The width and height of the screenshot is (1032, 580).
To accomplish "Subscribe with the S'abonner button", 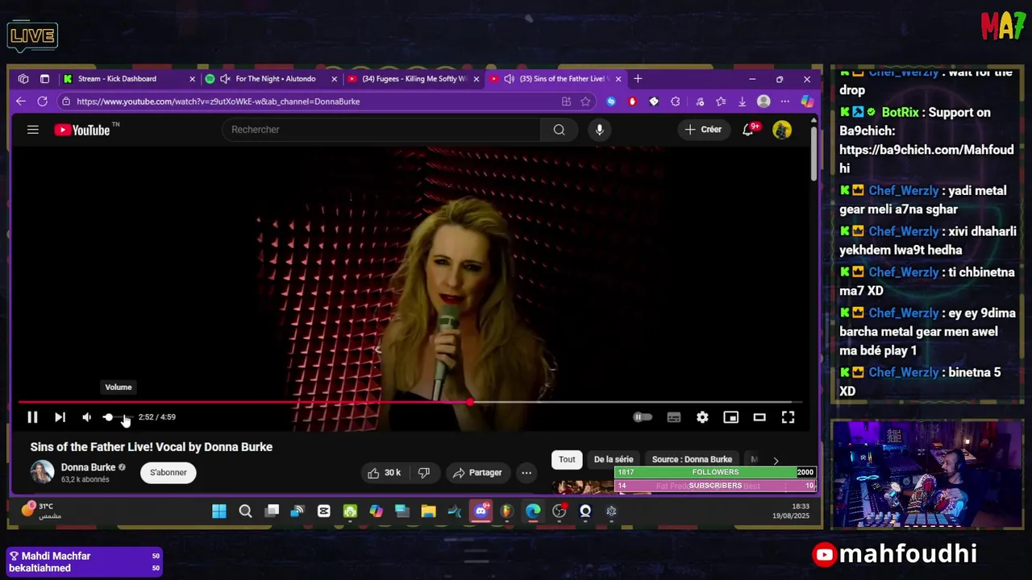I will click(169, 473).
